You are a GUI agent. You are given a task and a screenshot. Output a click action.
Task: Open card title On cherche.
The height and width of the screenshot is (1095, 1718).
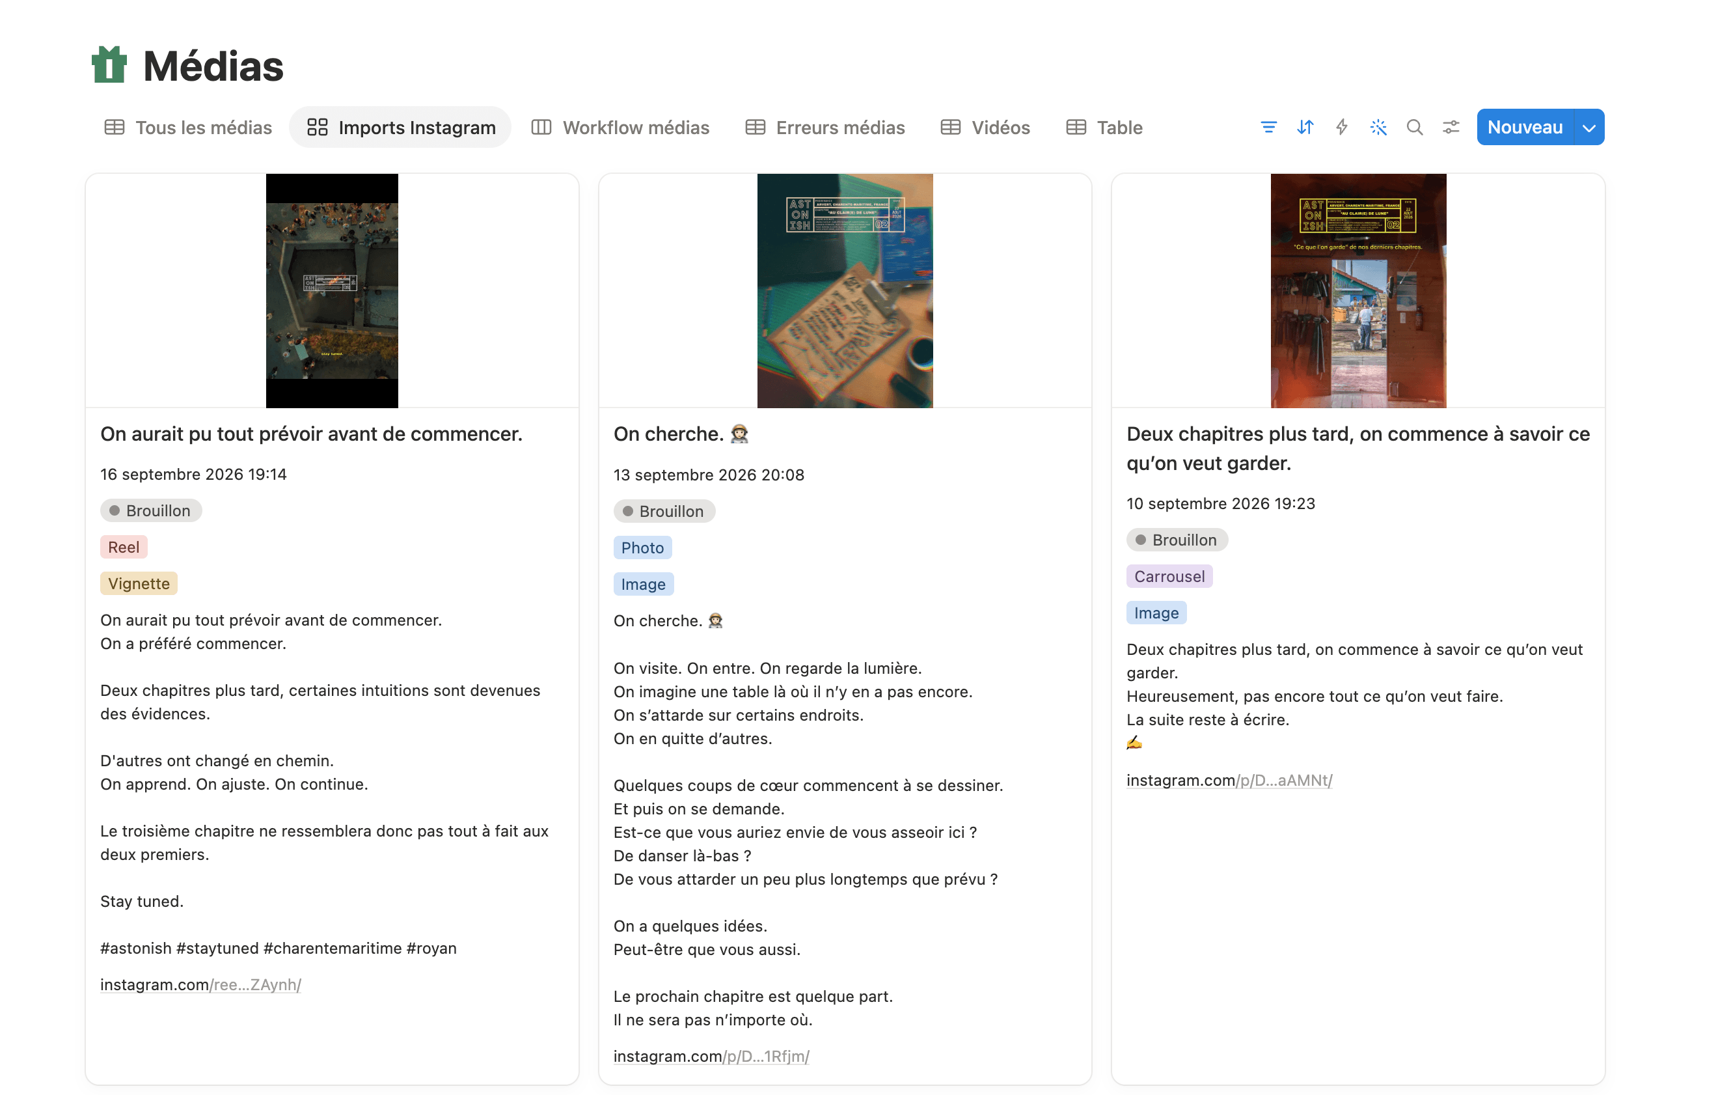[x=681, y=434]
